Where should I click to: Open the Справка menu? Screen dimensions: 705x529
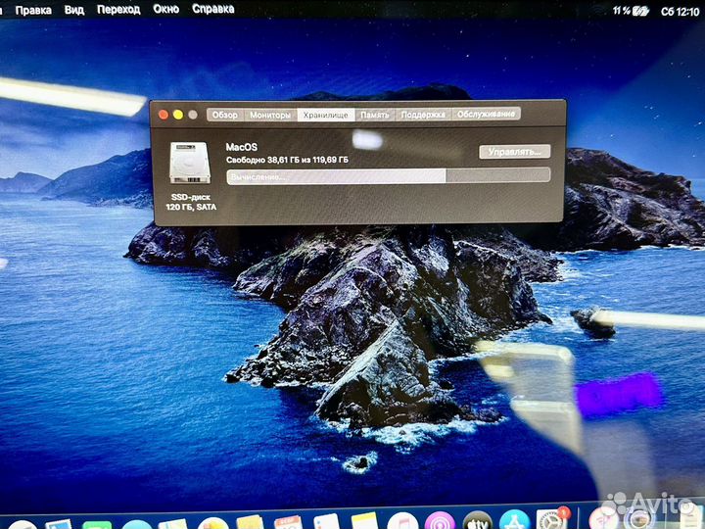[213, 9]
